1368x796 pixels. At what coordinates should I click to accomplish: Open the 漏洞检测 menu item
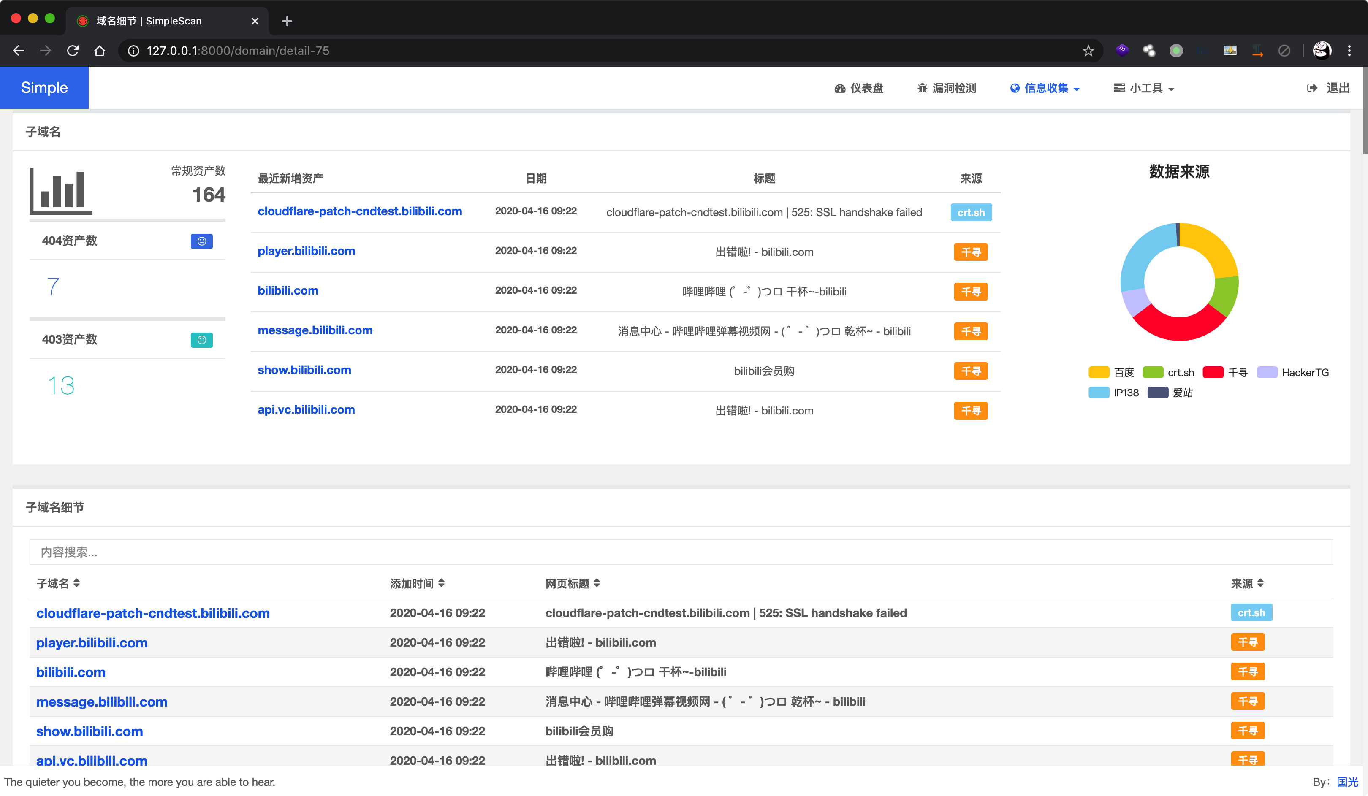(947, 88)
